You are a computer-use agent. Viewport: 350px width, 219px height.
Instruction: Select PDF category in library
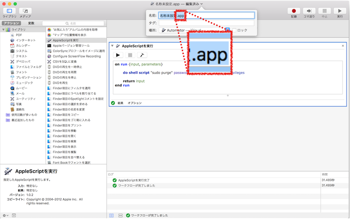click(19, 35)
